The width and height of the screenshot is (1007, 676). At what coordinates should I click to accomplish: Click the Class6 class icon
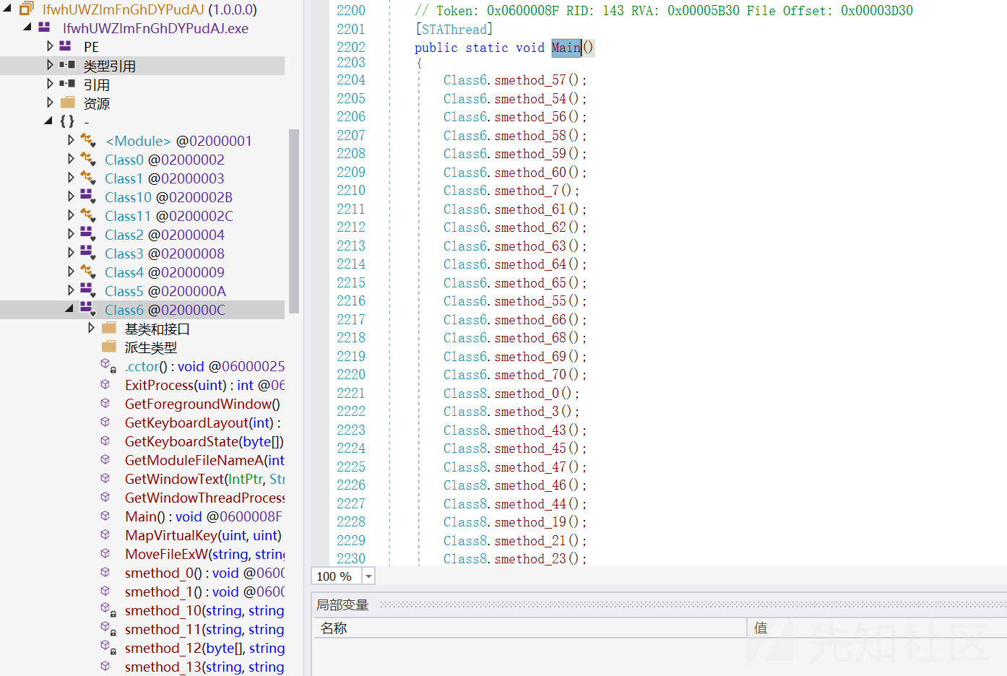click(88, 309)
